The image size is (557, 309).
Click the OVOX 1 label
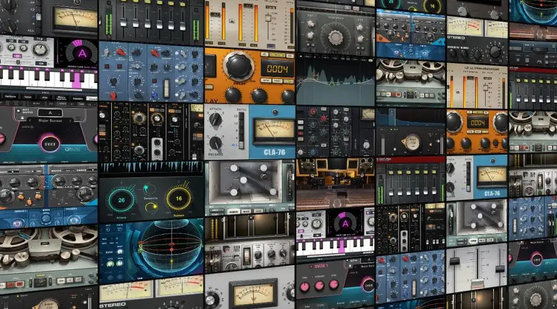pos(321,266)
